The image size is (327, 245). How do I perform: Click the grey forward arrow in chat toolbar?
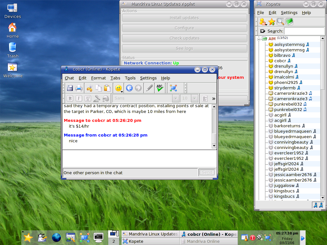pos(138,88)
